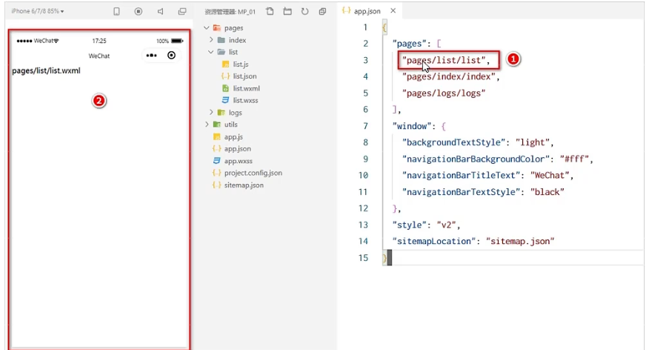This screenshot has height=350, width=649.
Task: Open the iPhone 6/7/8 85% device dropdown
Action: (x=38, y=12)
